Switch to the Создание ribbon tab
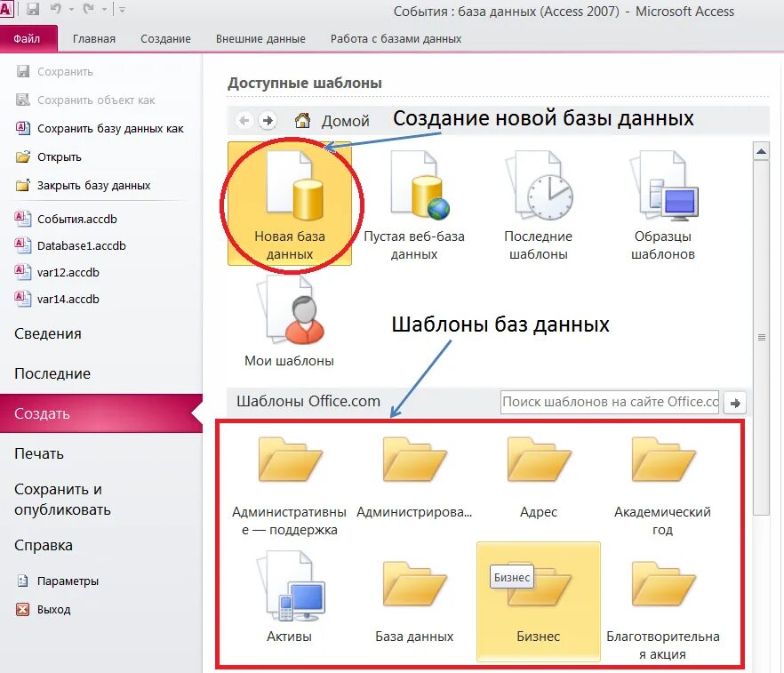784x673 pixels. [165, 38]
